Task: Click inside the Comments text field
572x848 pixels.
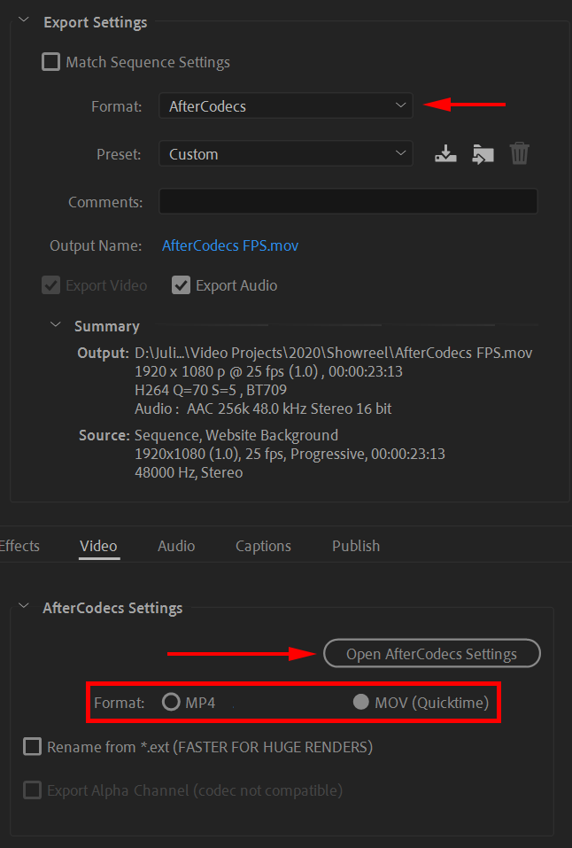Action: click(x=348, y=201)
